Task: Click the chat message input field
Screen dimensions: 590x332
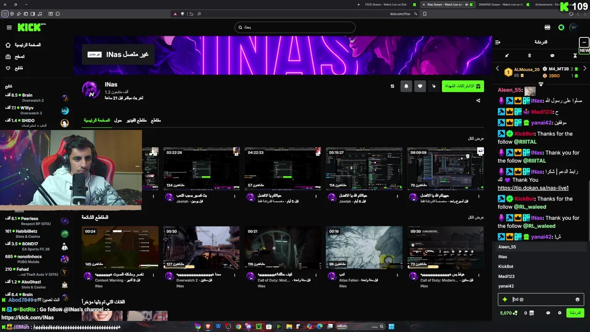Action: tap(541, 299)
